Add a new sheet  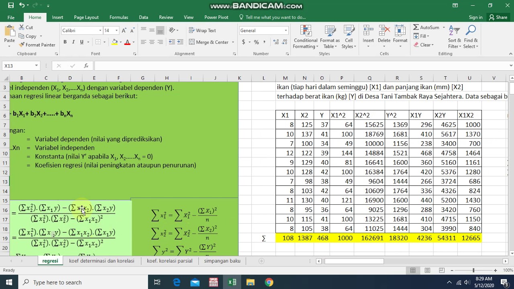click(261, 261)
